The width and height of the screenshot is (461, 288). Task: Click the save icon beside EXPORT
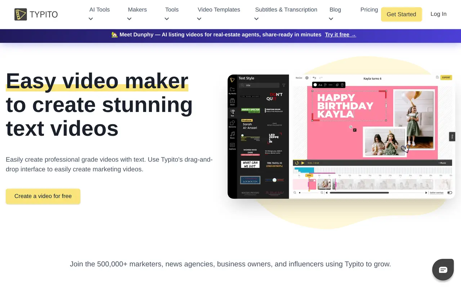tap(437, 77)
